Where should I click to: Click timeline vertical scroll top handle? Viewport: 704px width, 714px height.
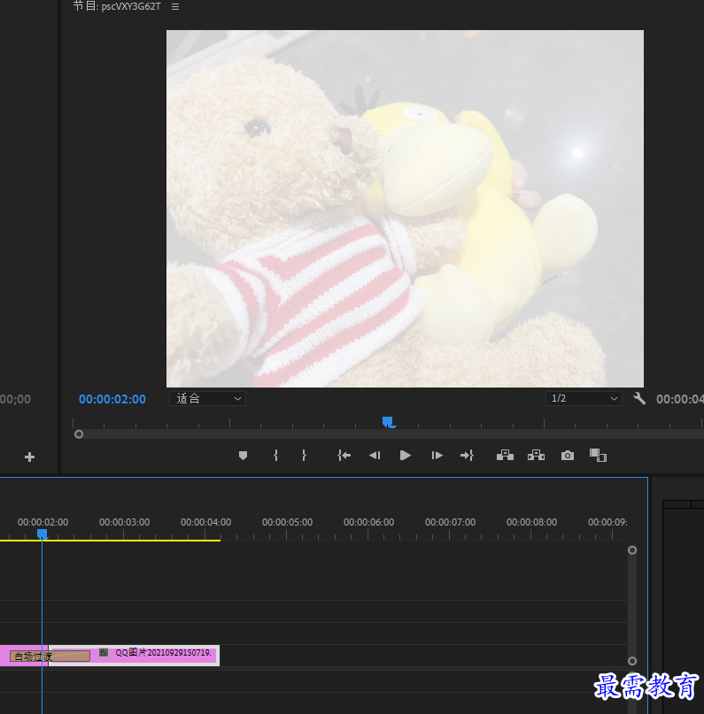[x=632, y=550]
